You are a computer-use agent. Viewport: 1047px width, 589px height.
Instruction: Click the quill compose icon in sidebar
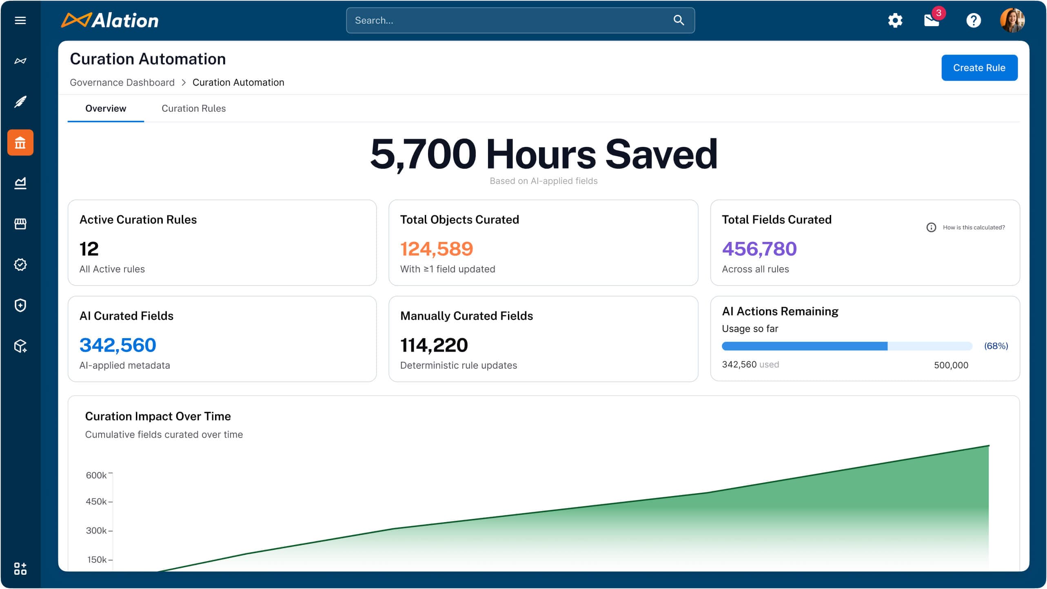(x=20, y=102)
